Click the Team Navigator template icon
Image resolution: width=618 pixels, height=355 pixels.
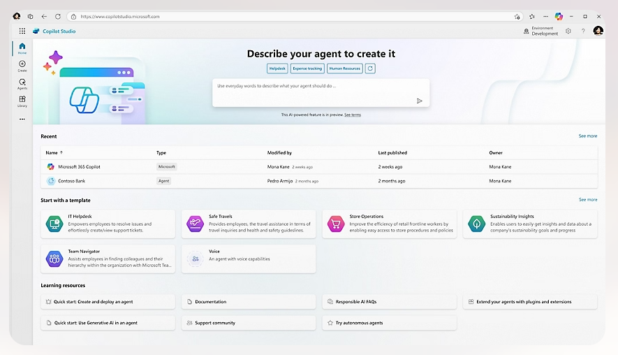click(54, 259)
